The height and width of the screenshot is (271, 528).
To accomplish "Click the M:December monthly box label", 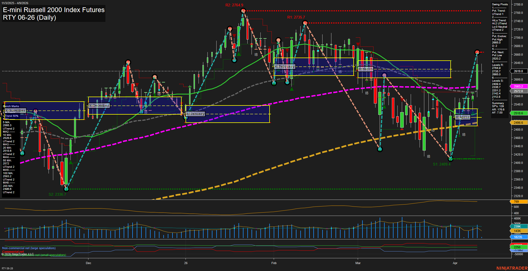I will click(x=99, y=105).
